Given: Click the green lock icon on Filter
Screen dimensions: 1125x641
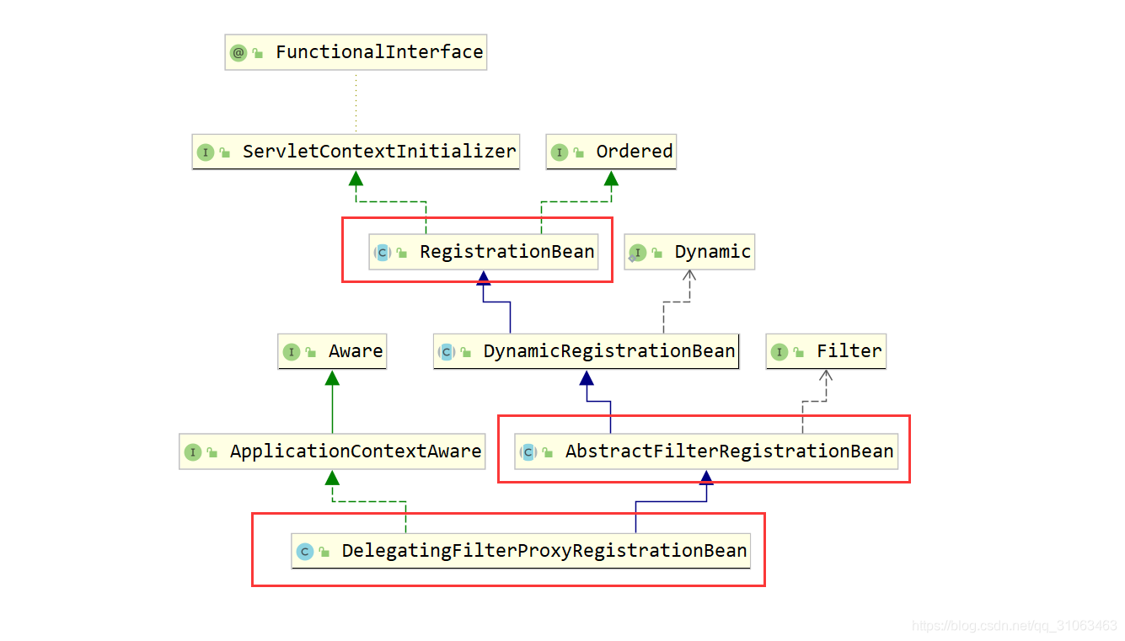Looking at the screenshot, I should (799, 352).
